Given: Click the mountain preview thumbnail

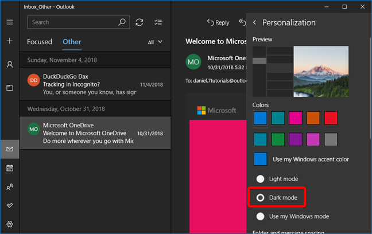Looking at the screenshot, I should [321, 71].
